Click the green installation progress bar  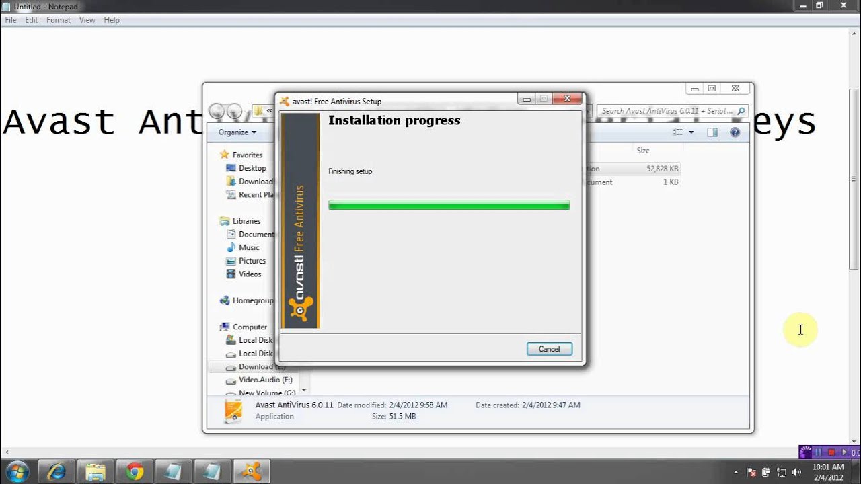[449, 205]
